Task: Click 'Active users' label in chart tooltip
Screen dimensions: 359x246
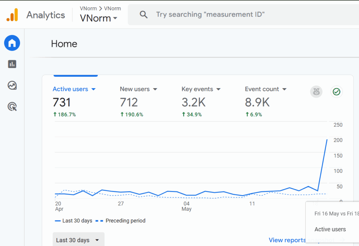Action: coord(330,229)
